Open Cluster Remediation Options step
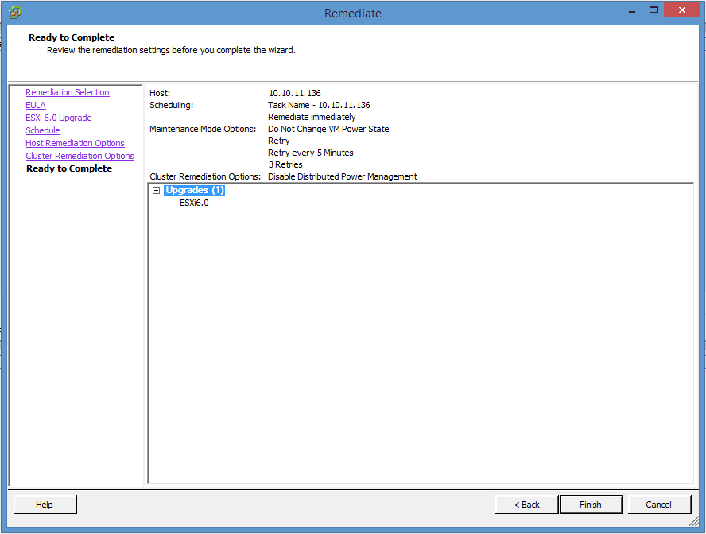 point(80,156)
